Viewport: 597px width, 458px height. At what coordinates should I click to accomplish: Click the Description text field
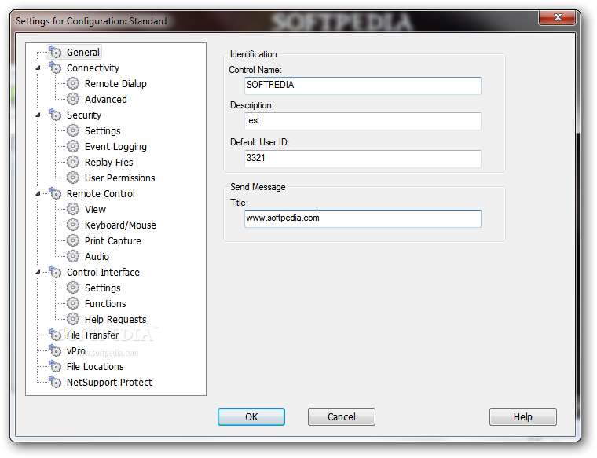[x=362, y=121]
